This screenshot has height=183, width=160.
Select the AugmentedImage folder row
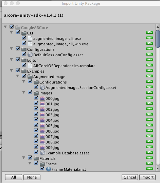[x=79, y=77]
